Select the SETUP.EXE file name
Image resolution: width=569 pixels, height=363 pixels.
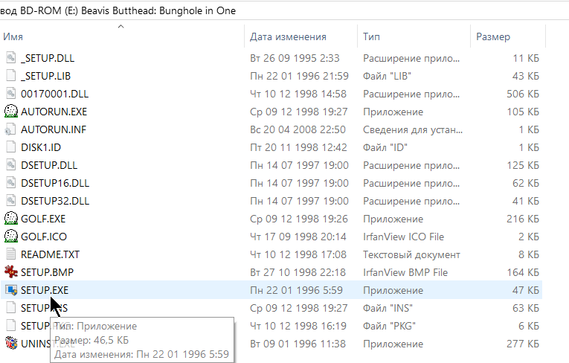point(45,290)
